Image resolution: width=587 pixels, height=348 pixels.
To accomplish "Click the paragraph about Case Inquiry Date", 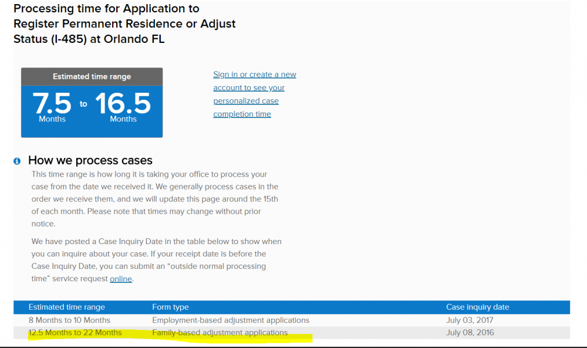I will pos(157,260).
